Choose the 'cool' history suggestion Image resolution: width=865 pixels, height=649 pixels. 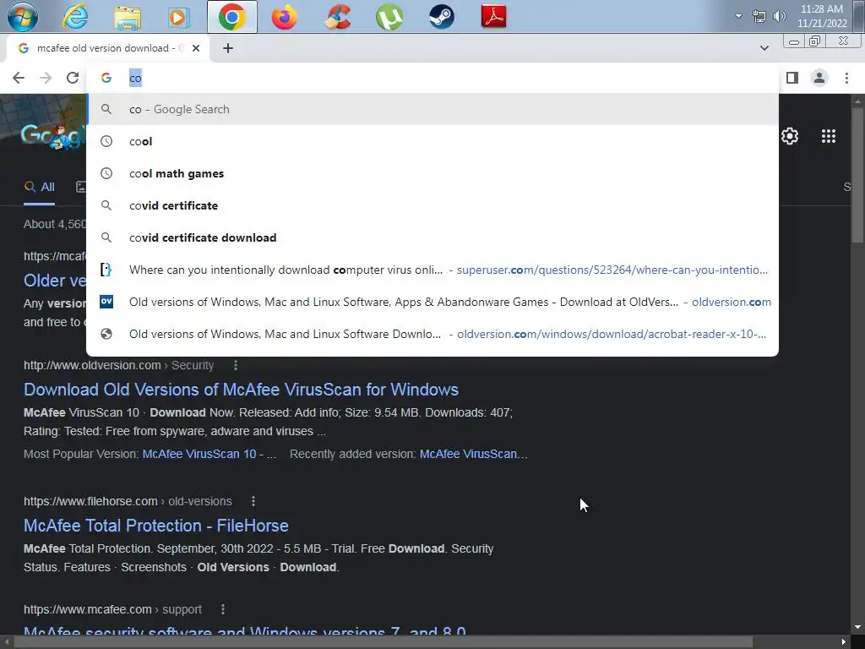[432, 141]
